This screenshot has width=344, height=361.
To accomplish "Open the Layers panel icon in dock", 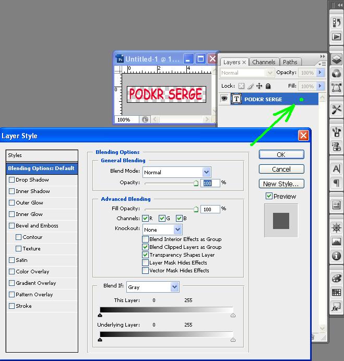I will 336,59.
